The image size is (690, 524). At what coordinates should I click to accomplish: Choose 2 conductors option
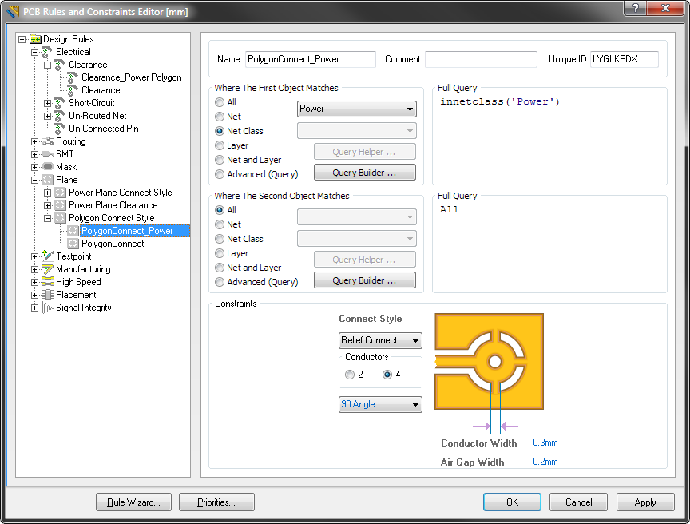tap(350, 375)
